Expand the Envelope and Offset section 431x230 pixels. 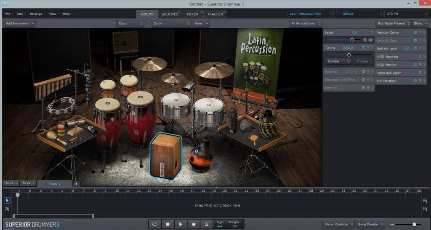tap(372, 79)
